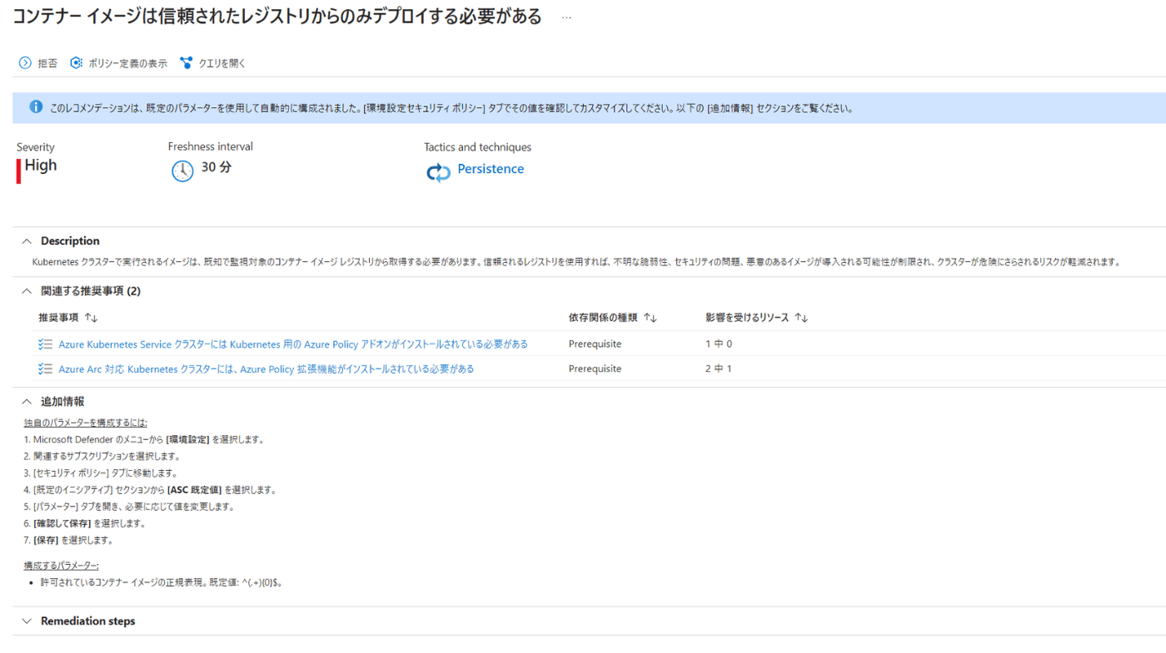Click step 5 パラメーター タブ text
Viewport: 1166px width, 653px height.
129,507
